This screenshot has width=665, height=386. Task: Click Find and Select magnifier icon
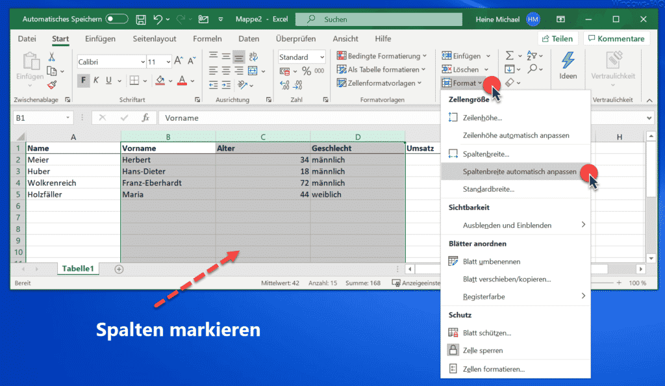(533, 69)
